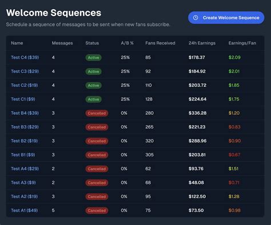Click the $2.09 earnings per fan value

point(234,57)
